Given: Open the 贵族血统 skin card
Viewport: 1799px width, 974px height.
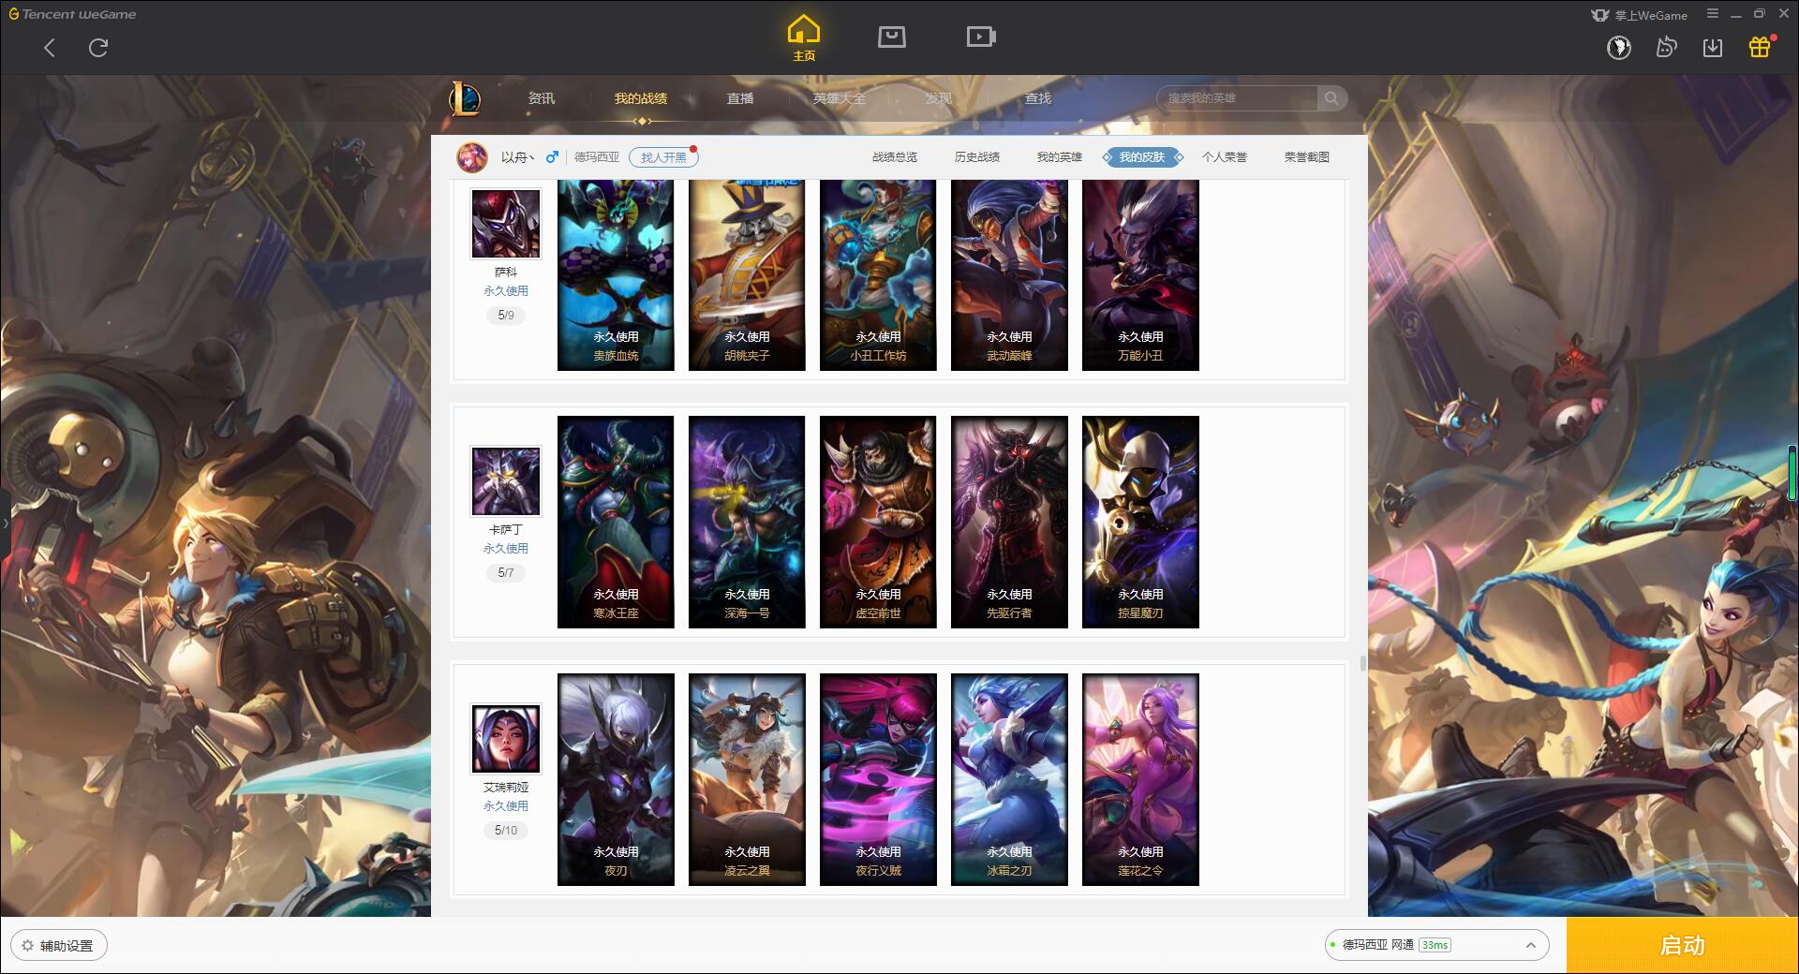Looking at the screenshot, I should point(616,275).
